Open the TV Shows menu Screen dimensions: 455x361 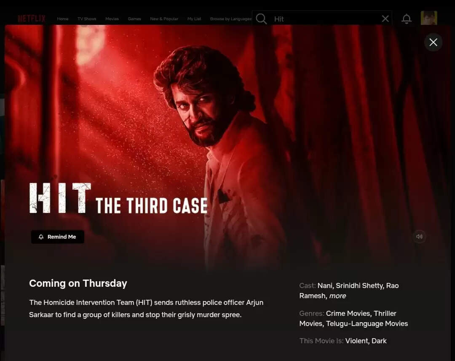click(x=86, y=19)
